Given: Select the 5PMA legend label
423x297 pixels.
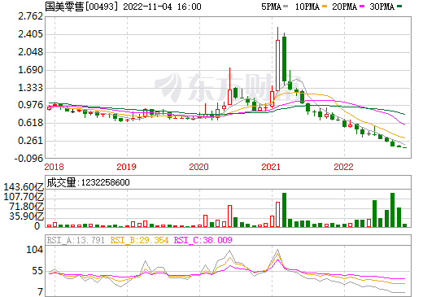Looking at the screenshot, I should point(271,7).
